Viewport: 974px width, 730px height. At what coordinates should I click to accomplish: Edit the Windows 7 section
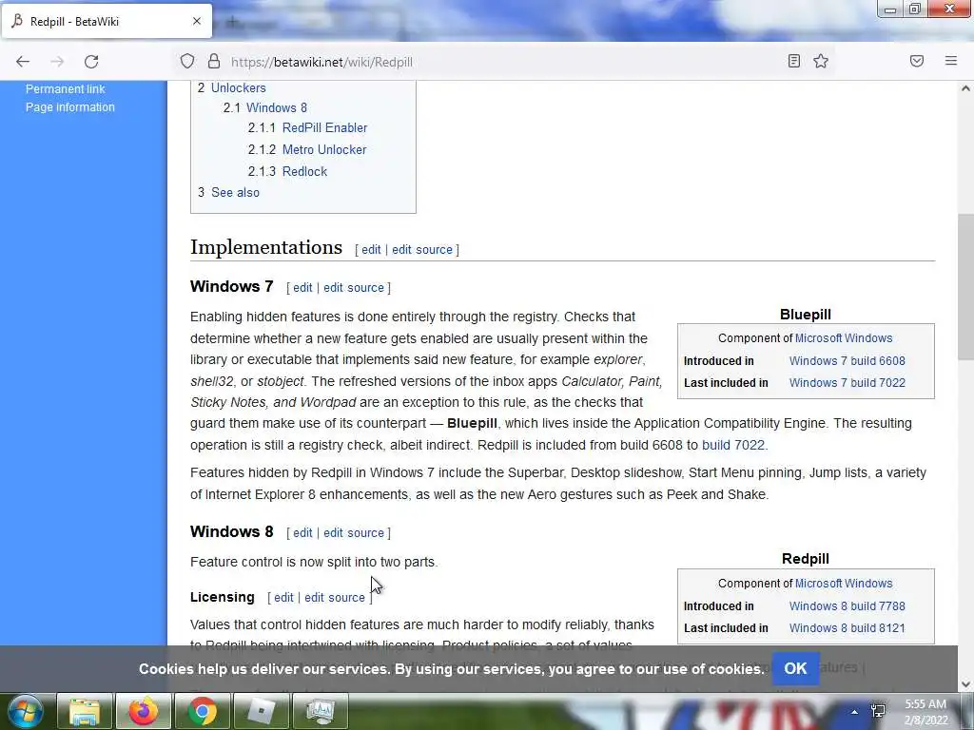[x=302, y=287]
